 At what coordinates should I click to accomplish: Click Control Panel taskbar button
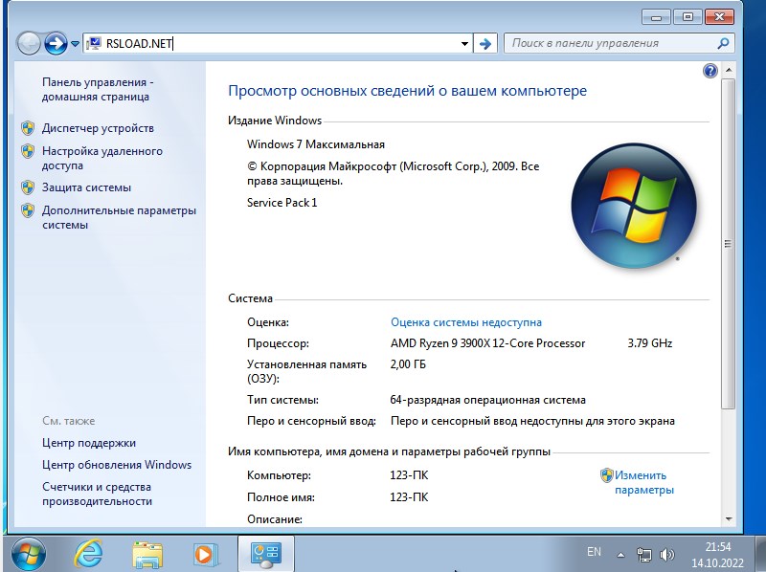coord(266,554)
